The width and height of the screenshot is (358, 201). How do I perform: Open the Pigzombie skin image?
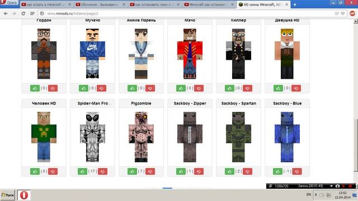pos(141,137)
